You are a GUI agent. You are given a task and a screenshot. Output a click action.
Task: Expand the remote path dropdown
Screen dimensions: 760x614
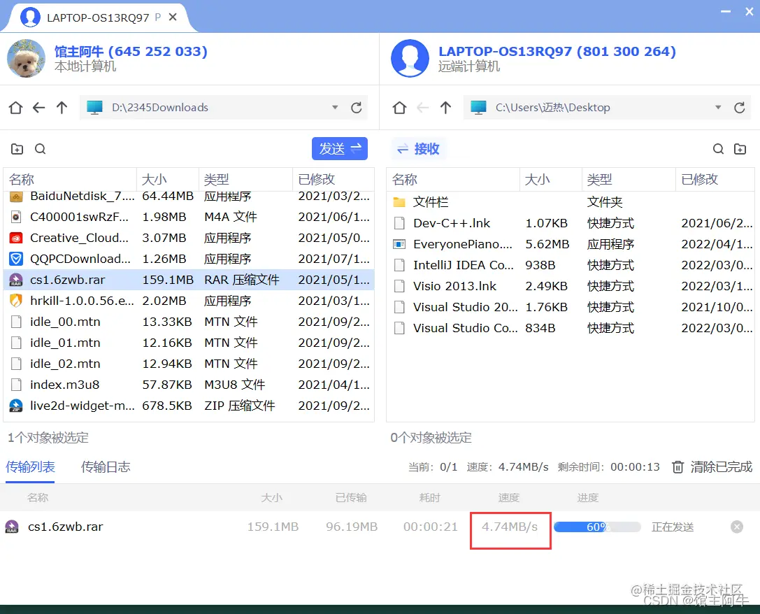[718, 108]
